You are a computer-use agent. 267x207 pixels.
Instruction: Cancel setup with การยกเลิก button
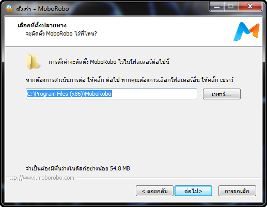pyautogui.click(x=237, y=191)
